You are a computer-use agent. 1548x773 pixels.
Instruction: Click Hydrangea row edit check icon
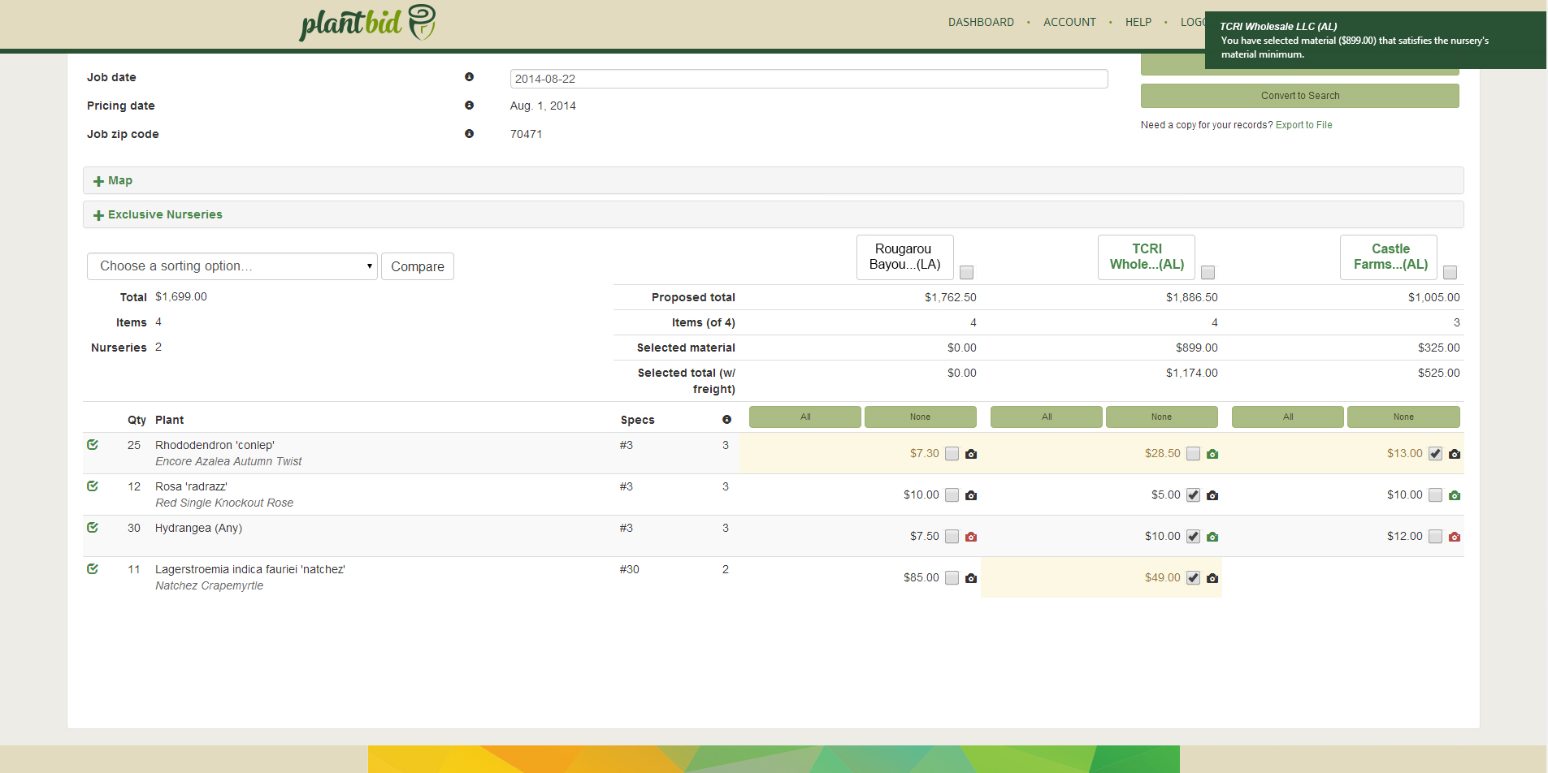(x=93, y=528)
